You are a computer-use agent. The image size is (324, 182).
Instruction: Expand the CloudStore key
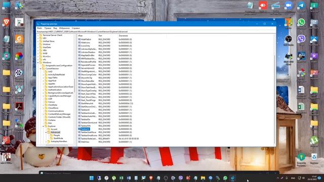(44, 108)
